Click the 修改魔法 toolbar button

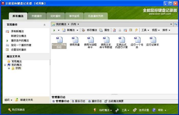pos(89,30)
